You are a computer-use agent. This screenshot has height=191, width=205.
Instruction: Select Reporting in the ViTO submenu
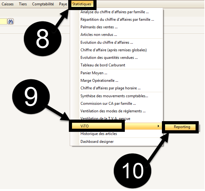point(180,127)
